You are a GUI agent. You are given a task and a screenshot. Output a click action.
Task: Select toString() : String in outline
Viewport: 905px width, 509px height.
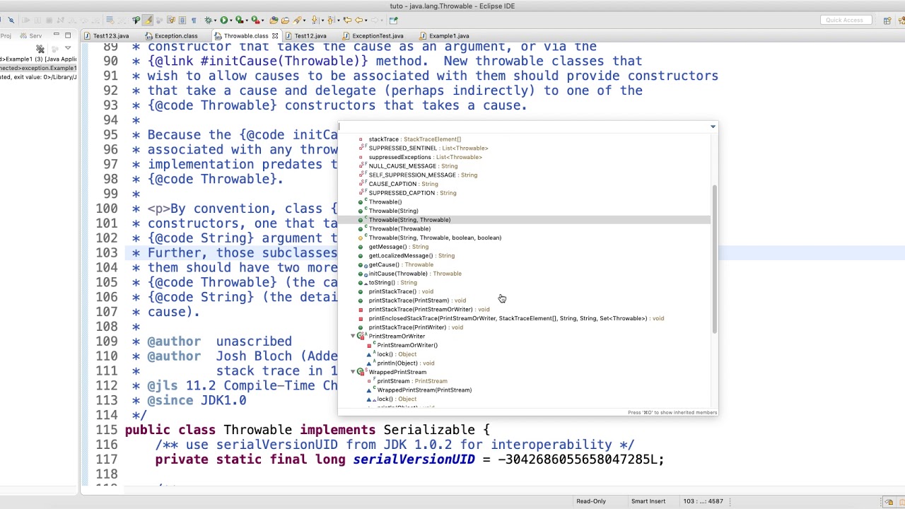pos(392,283)
